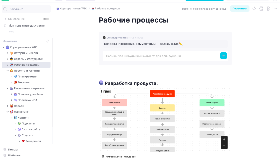Screen dimensions: 280x158
Task: Collapse the Маркетинг section
Action: pyautogui.click(x=8, y=112)
